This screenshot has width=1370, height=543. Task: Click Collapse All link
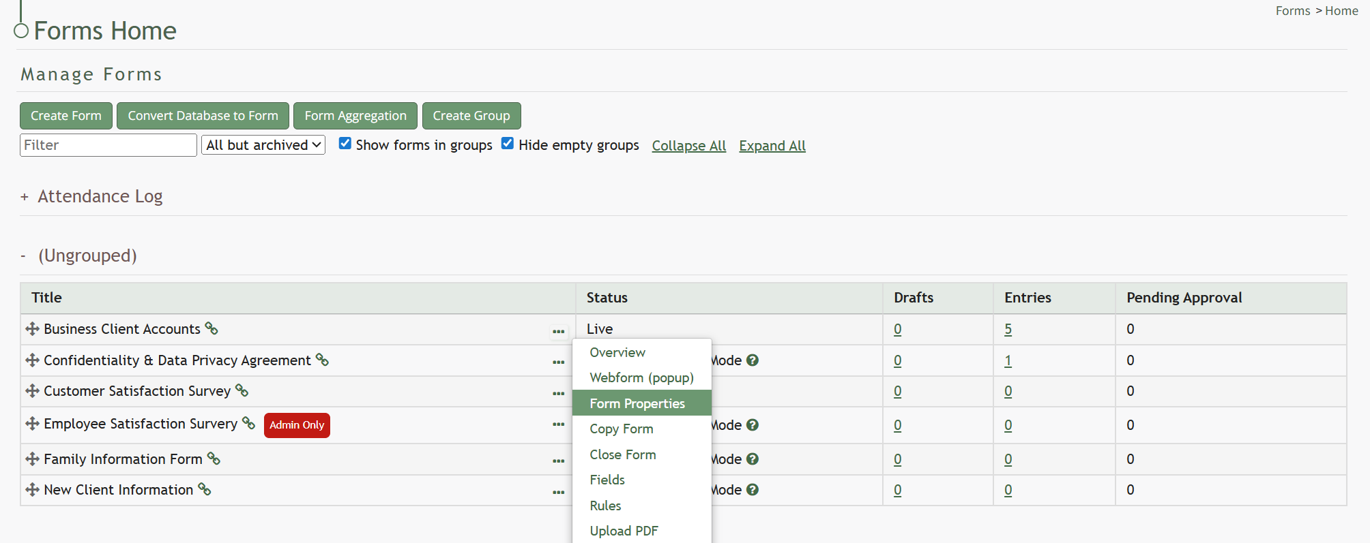pyautogui.click(x=689, y=146)
